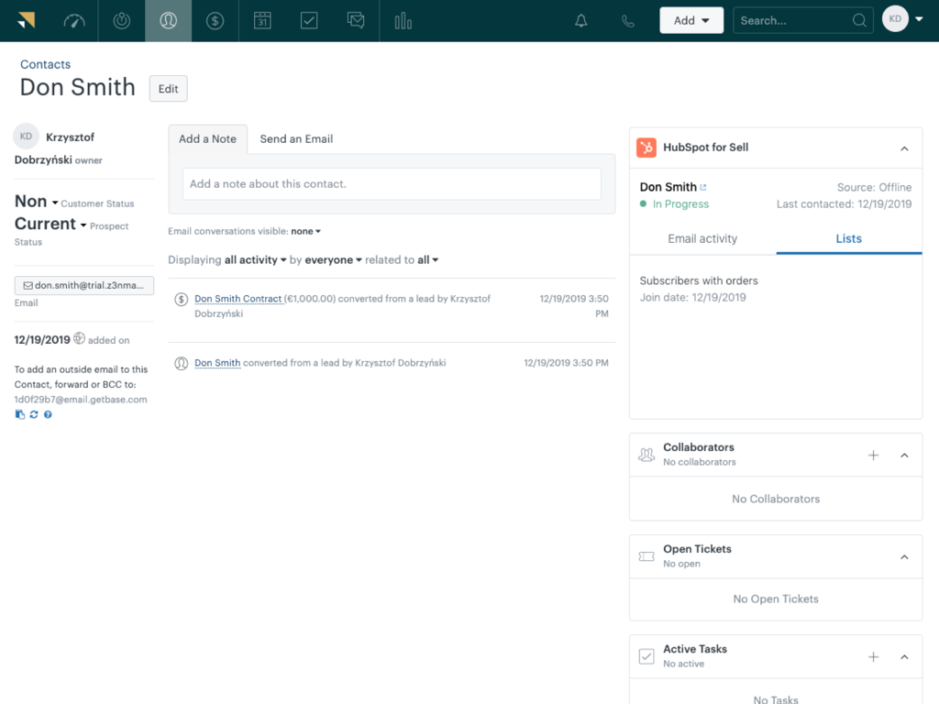Image resolution: width=939 pixels, height=704 pixels.
Task: Select the Leads target icon in navigation
Action: 121,19
